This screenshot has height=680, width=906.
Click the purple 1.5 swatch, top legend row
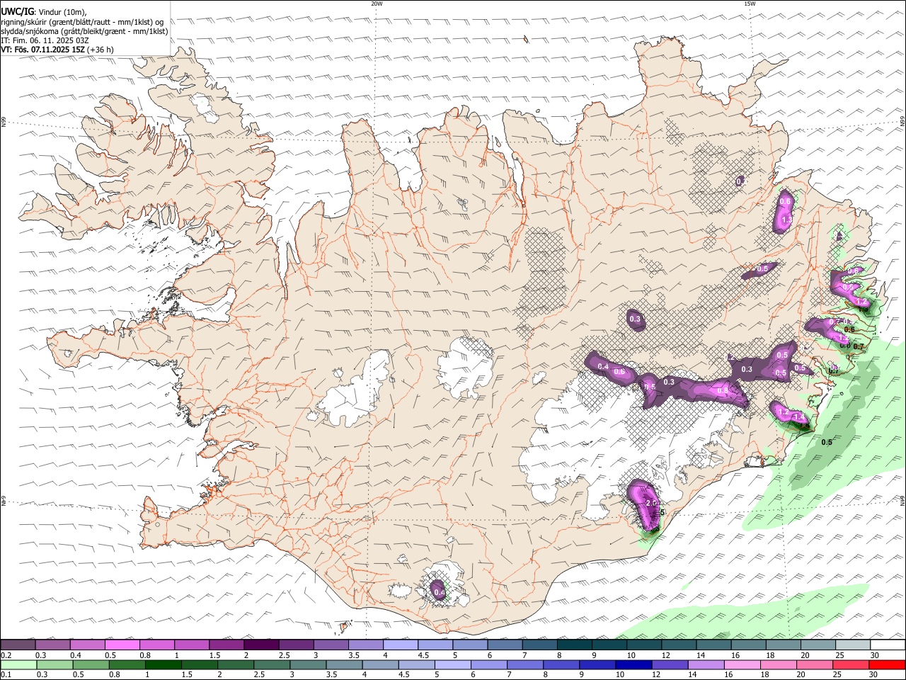click(x=226, y=645)
